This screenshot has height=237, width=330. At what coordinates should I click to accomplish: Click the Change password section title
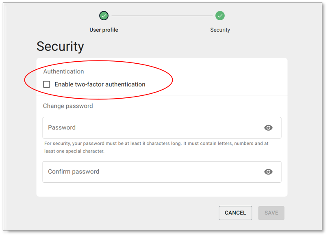coord(68,106)
